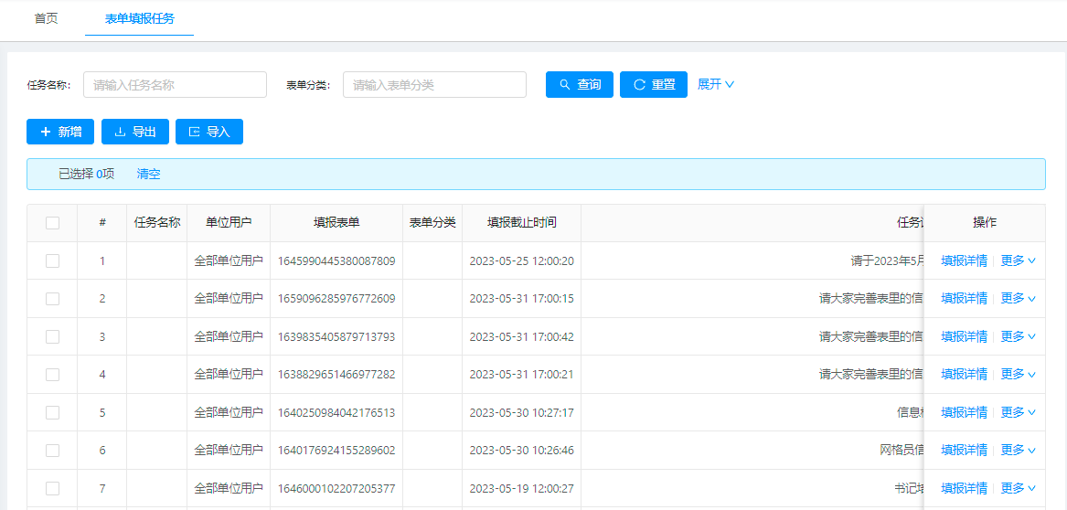The image size is (1067, 510).
Task: Open 更多 dropdown in row 6
Action: [x=1018, y=450]
